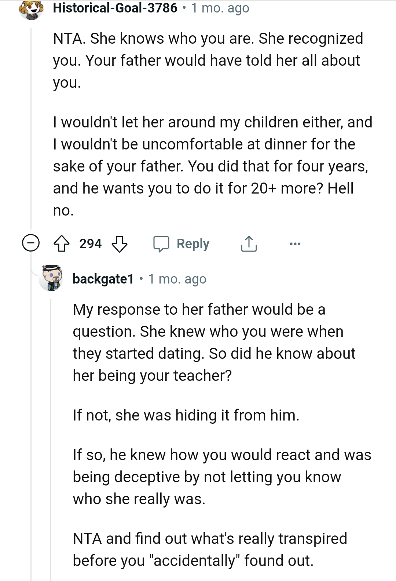
Task: Click the 294 vote count
Action: (x=90, y=243)
